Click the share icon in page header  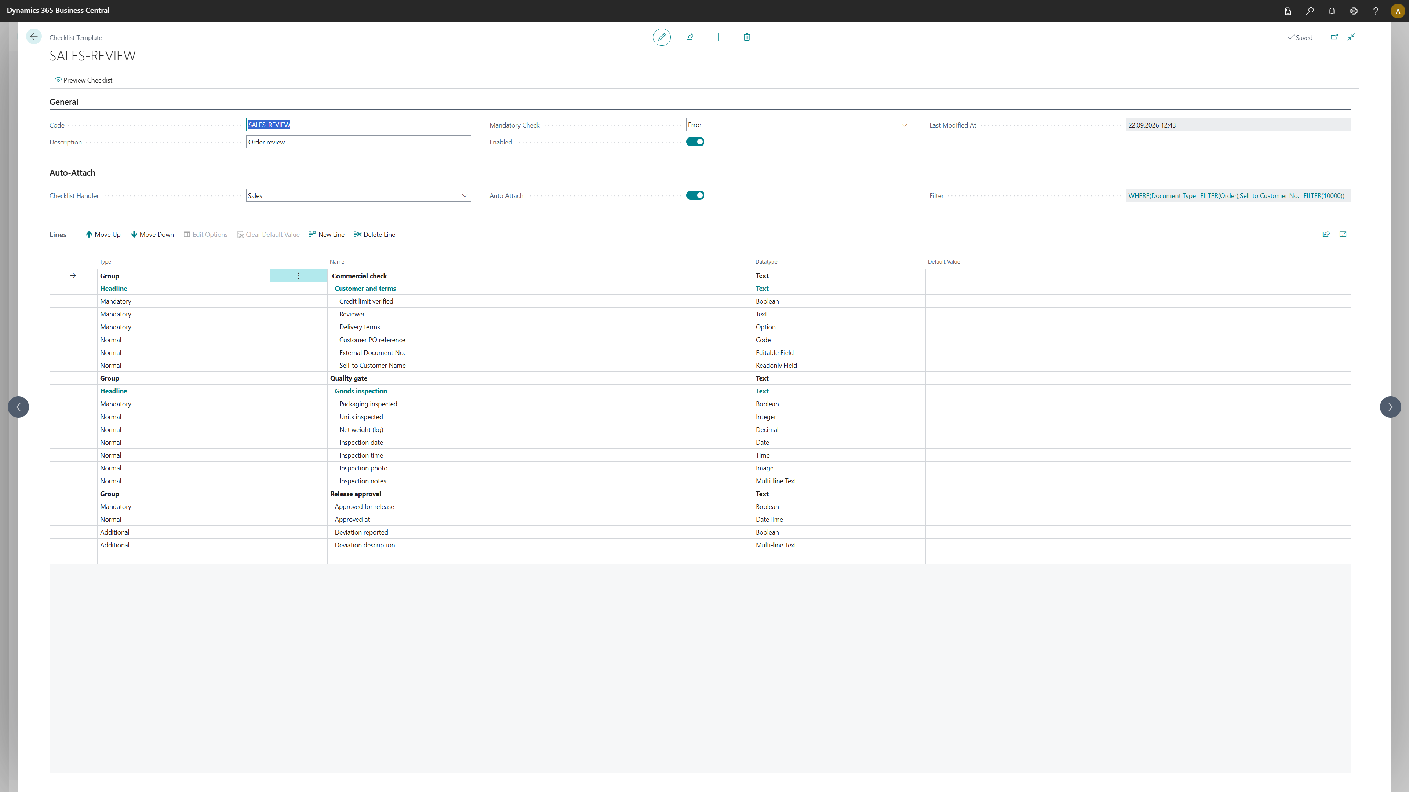click(690, 37)
